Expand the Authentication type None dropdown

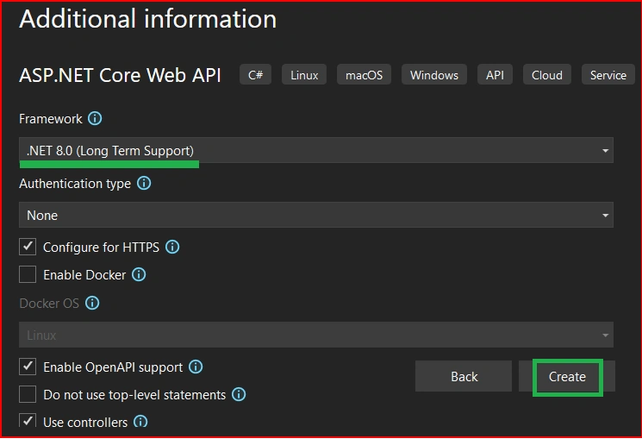[x=316, y=215]
